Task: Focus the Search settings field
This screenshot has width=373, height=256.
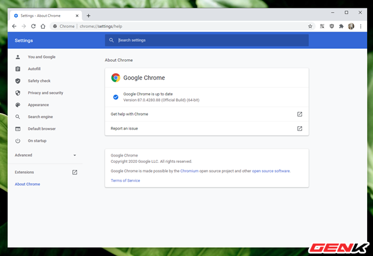Action: (x=207, y=40)
